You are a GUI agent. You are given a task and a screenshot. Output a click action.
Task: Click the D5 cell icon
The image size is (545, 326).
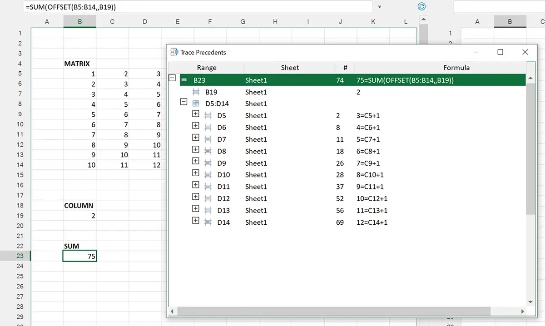pyautogui.click(x=208, y=115)
